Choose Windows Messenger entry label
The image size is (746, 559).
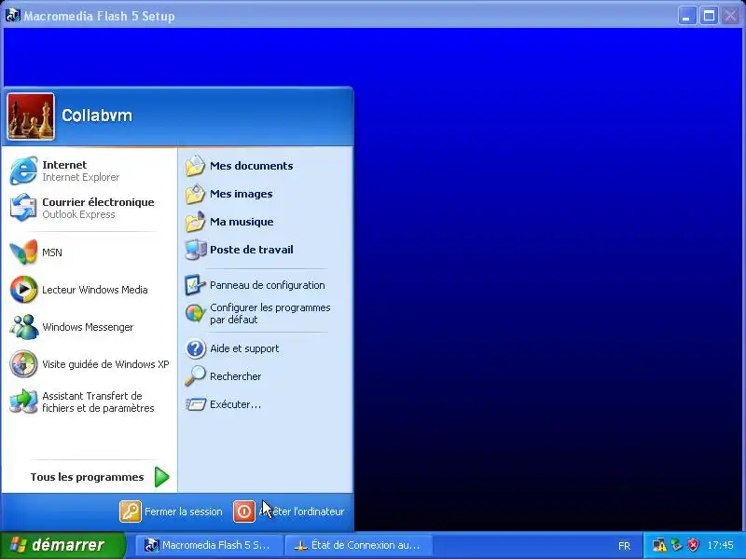88,327
